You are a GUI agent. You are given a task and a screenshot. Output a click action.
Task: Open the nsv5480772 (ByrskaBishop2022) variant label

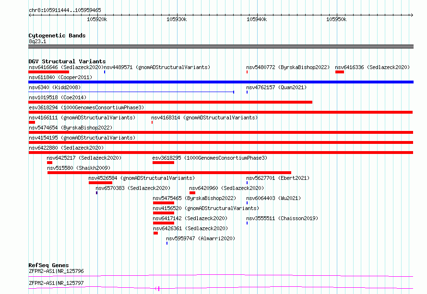[288, 67]
